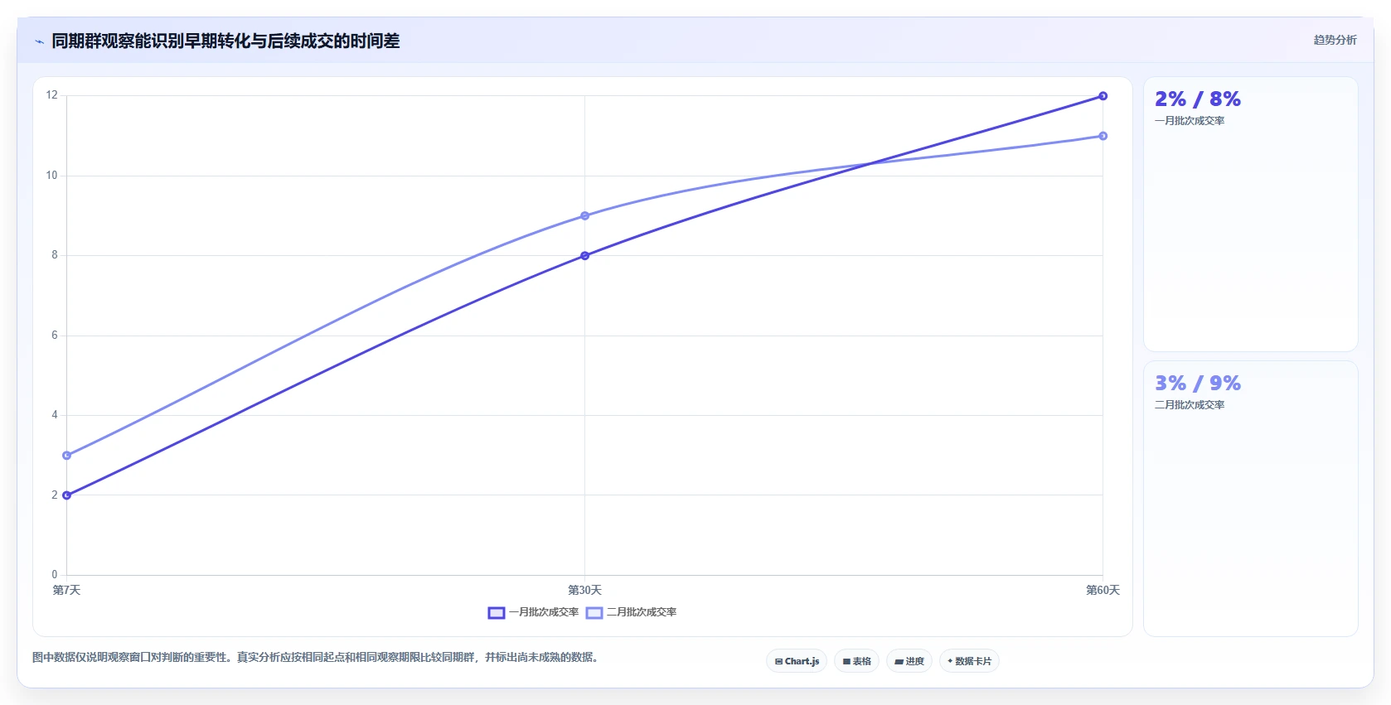
Task: Click the y-axis label 4
Action: (55, 415)
